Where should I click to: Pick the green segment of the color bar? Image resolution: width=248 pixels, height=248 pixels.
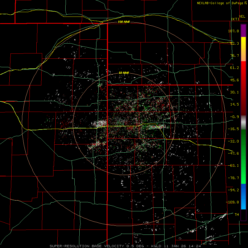pyautogui.click(x=243, y=157)
